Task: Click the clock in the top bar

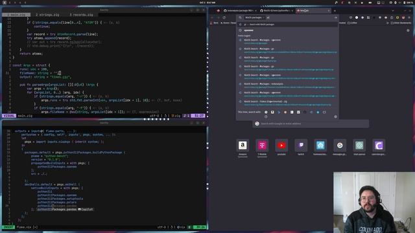Action: pos(207,3)
